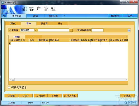Click the left arrow on horizontal scrollbar
The height and width of the screenshot is (106, 139).
pyautogui.click(x=10, y=79)
